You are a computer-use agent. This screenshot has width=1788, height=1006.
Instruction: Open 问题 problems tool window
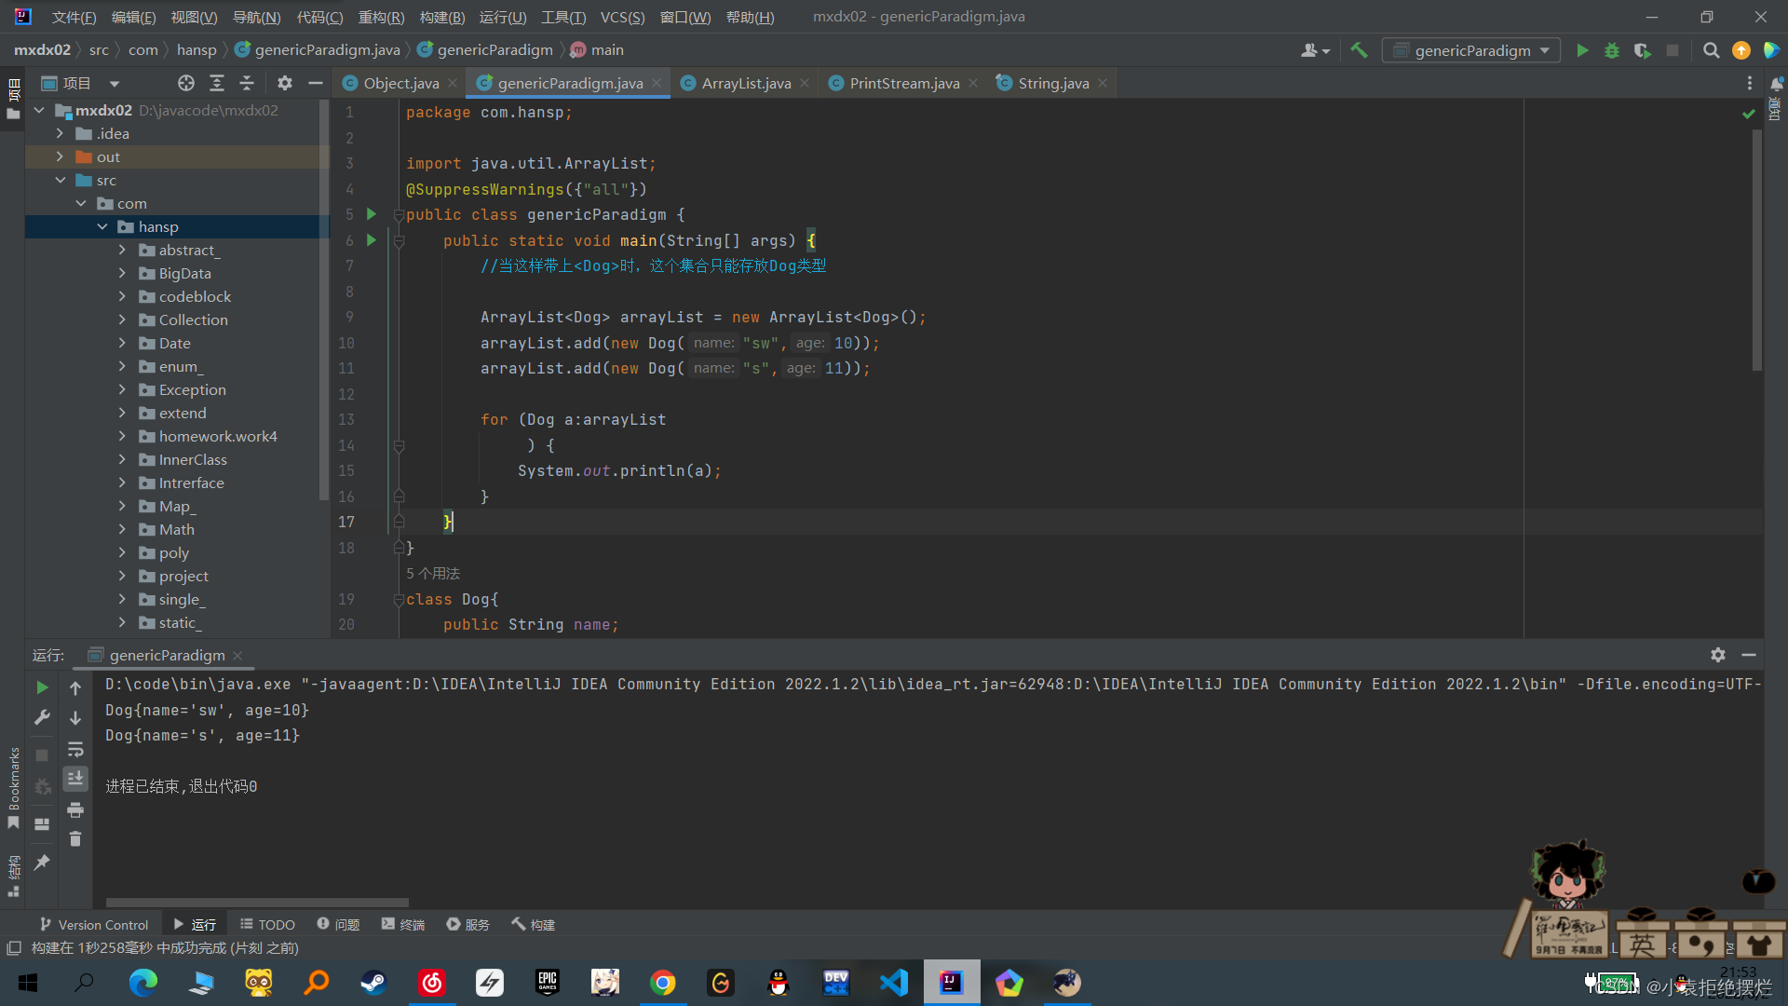click(338, 924)
